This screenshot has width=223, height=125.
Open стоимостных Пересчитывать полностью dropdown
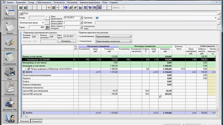(114, 41)
